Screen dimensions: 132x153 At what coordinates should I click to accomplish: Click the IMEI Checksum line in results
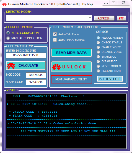click(x=46, y=96)
